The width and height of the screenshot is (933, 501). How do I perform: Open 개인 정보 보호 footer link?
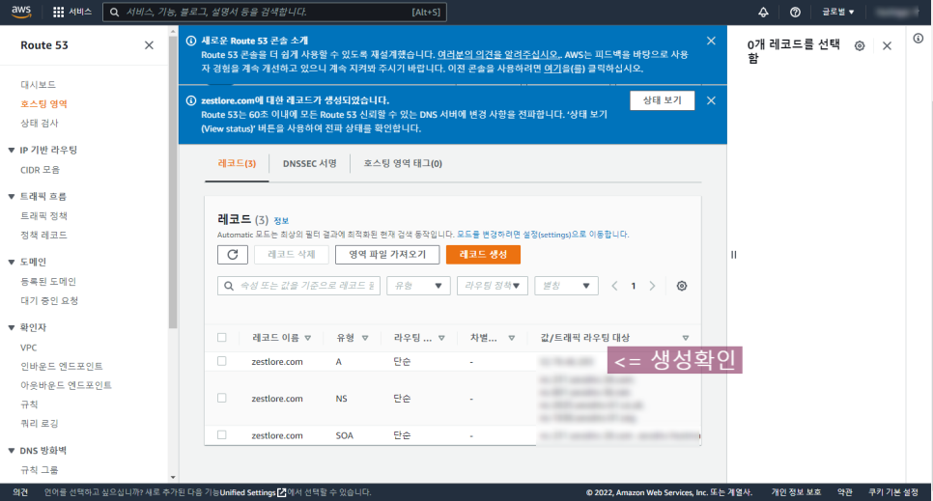point(796,492)
